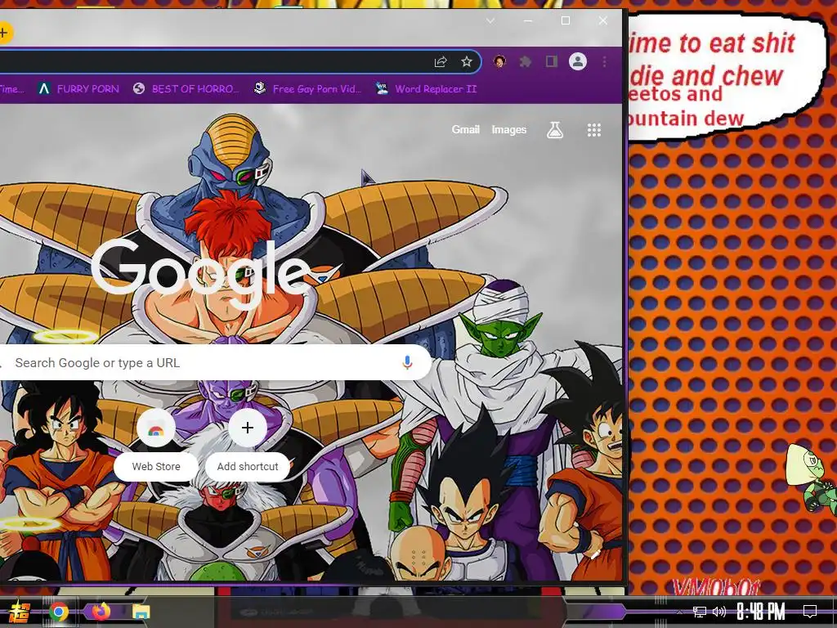Open the notification center icon
This screenshot has height=628, width=837.
810,612
